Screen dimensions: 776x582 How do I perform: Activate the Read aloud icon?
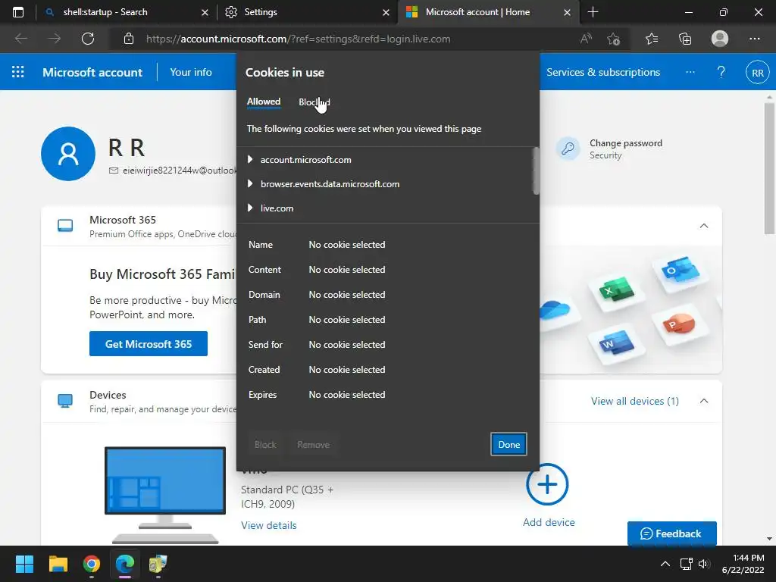pyautogui.click(x=586, y=39)
